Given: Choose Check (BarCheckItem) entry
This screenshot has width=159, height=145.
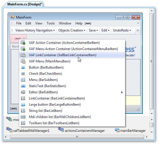Looking at the screenshot, I should pyautogui.click(x=72, y=74).
